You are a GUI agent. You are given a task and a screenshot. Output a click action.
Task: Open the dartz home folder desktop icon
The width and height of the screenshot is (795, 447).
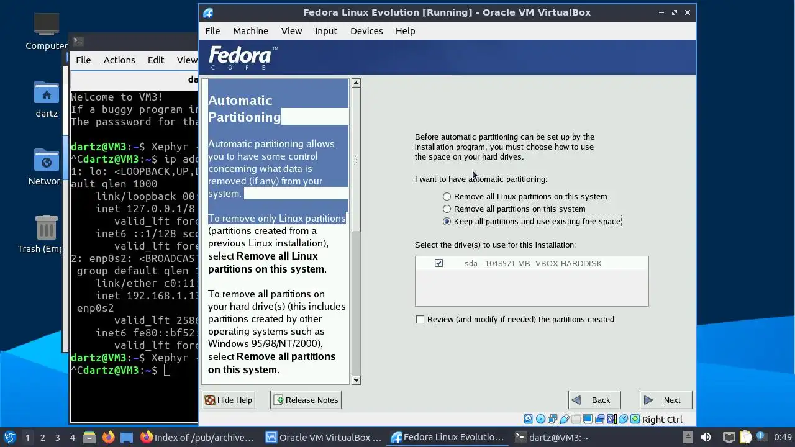tap(47, 99)
